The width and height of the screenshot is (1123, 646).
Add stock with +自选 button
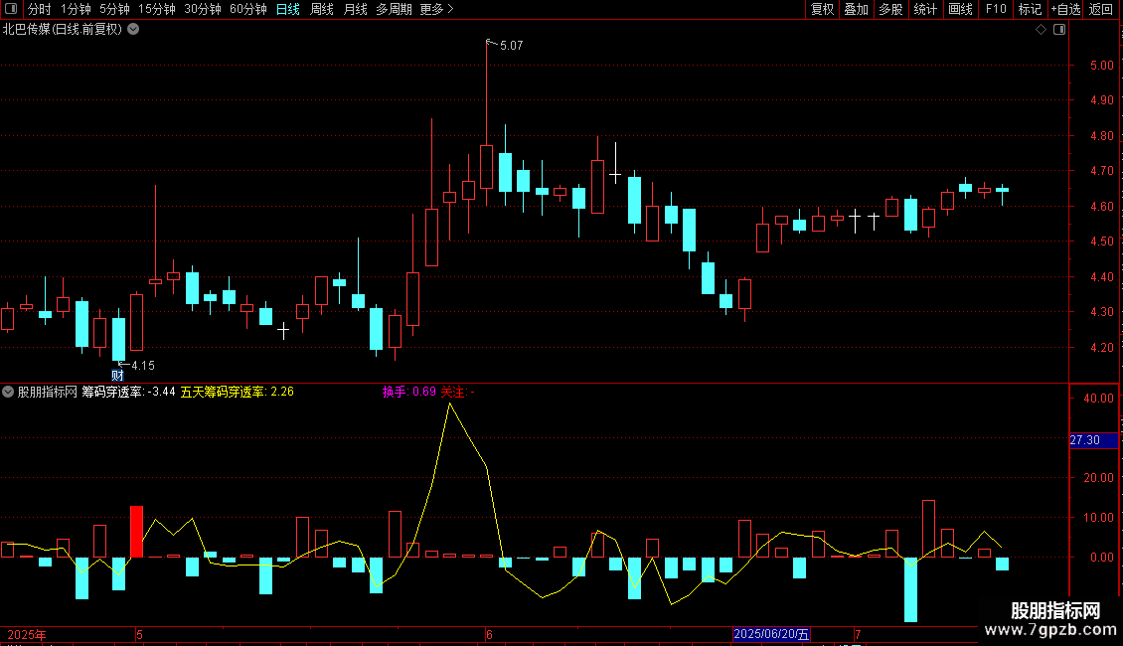pos(1065,9)
